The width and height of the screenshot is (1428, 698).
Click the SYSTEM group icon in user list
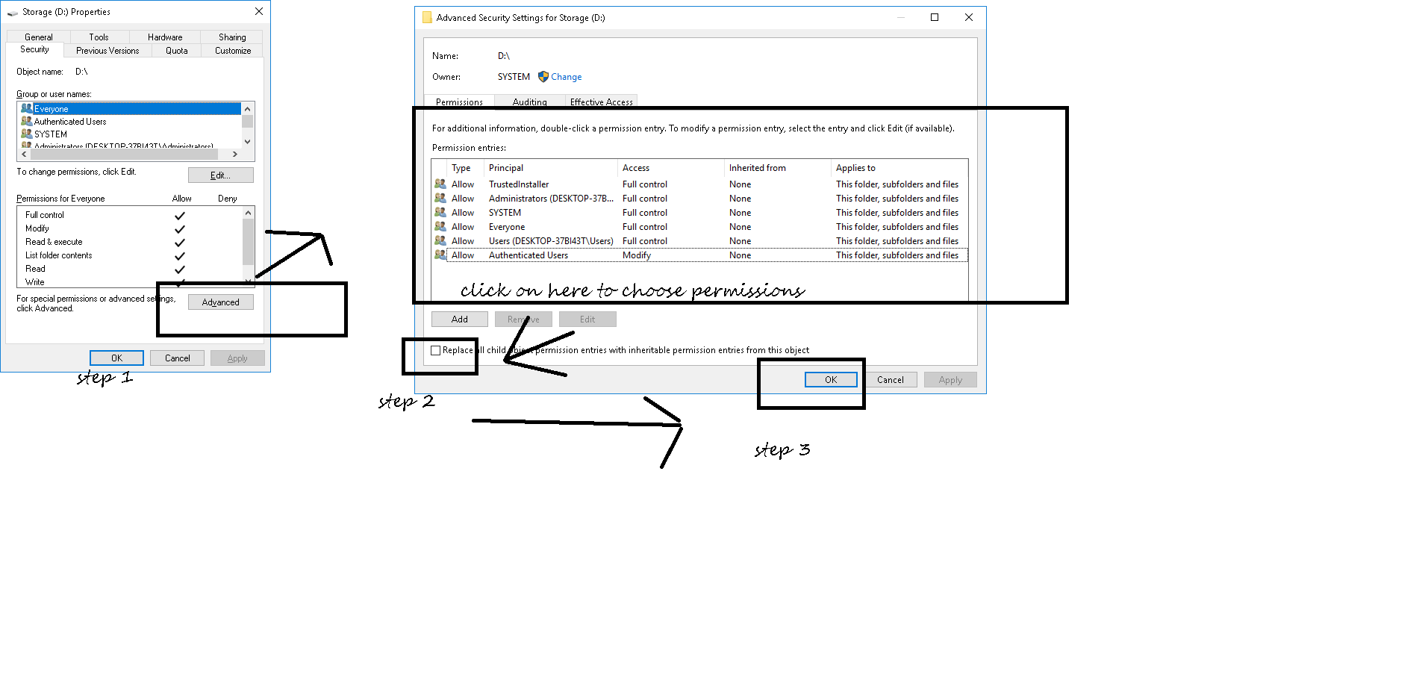click(27, 134)
